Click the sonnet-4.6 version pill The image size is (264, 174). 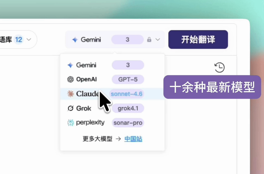(127, 94)
